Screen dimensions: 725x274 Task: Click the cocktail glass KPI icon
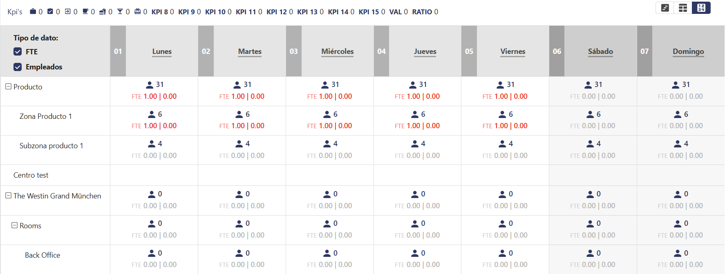click(120, 11)
